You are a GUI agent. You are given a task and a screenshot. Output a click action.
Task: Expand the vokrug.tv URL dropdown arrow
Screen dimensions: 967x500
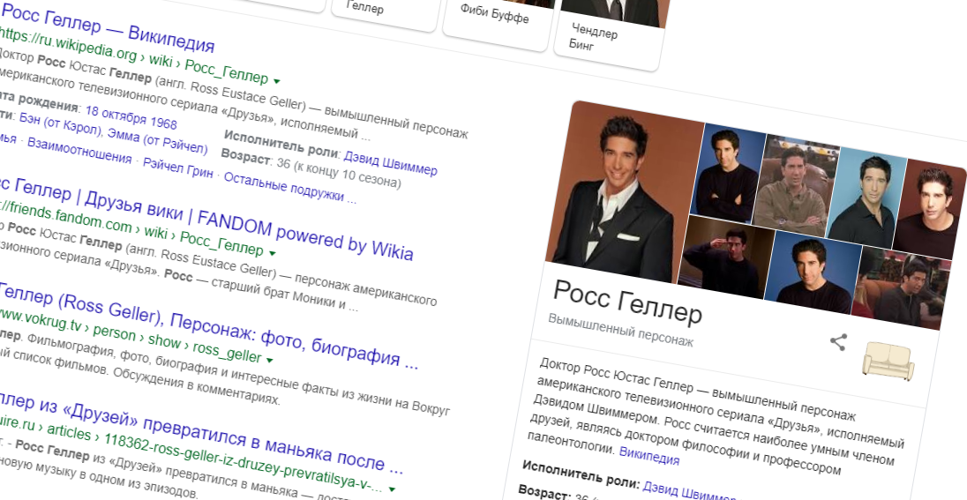(x=269, y=360)
